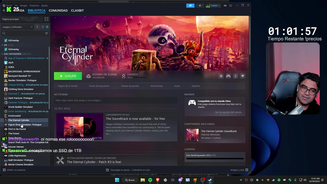
Task: Open the notifications bell icon
Action: tap(200, 6)
